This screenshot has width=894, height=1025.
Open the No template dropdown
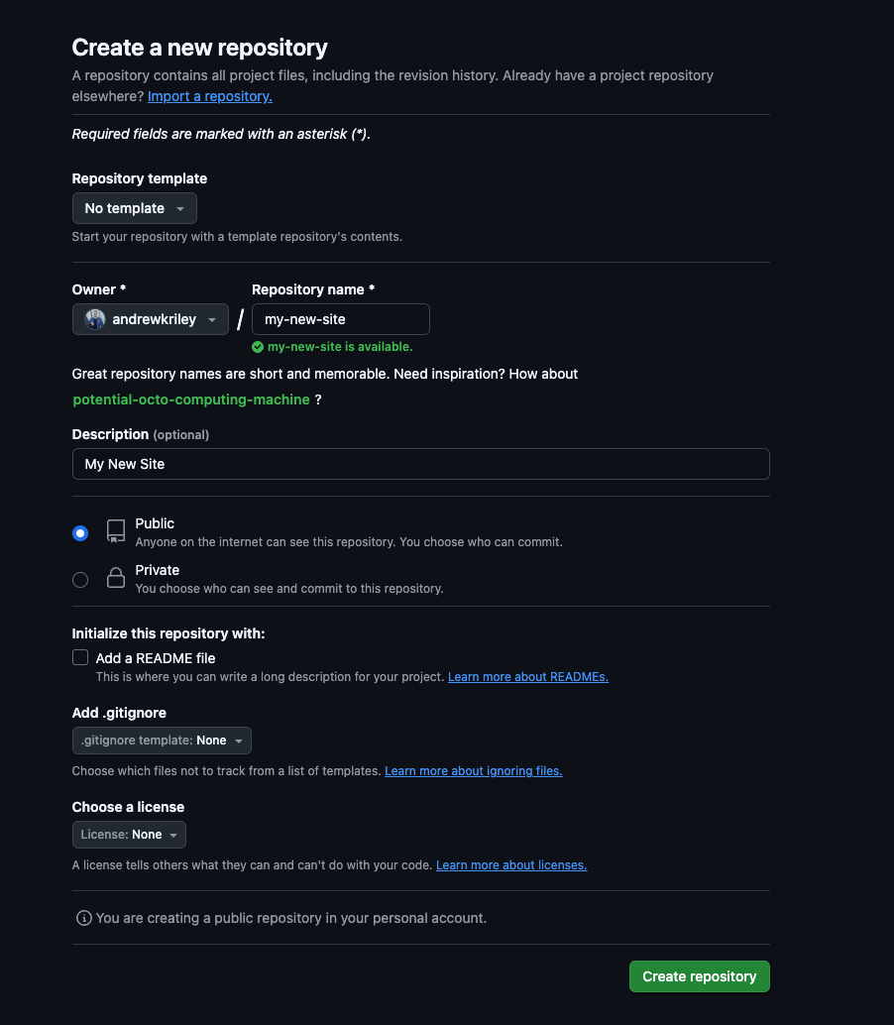click(x=135, y=208)
